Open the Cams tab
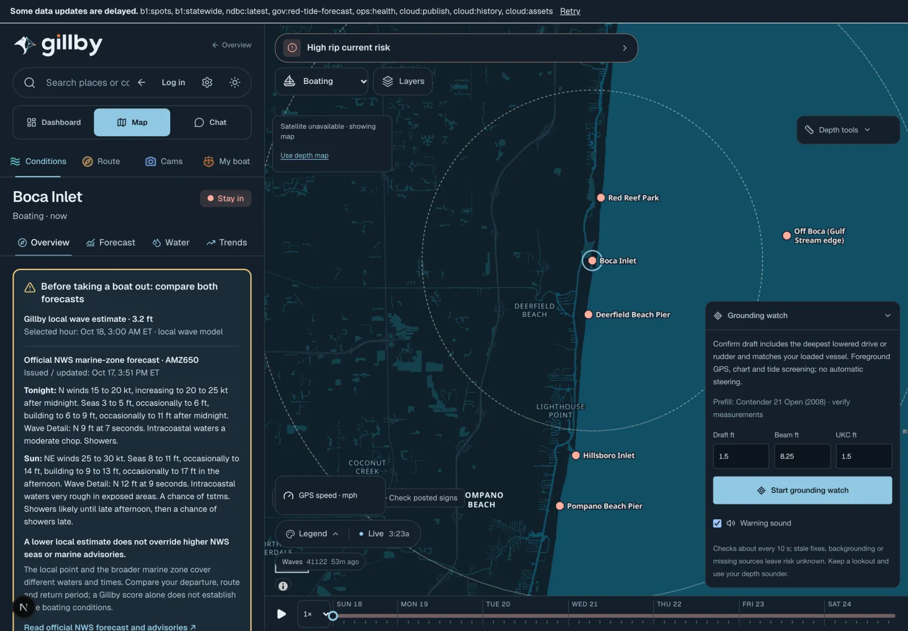Image resolution: width=908 pixels, height=631 pixels. point(164,161)
